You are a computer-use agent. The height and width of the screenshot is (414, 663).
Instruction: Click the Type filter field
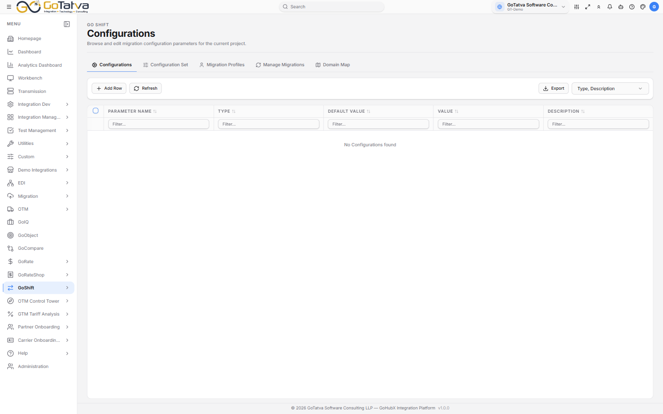point(269,124)
